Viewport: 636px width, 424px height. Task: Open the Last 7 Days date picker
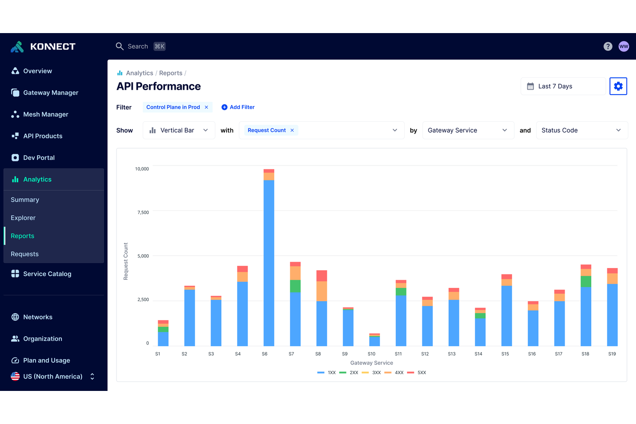[563, 86]
